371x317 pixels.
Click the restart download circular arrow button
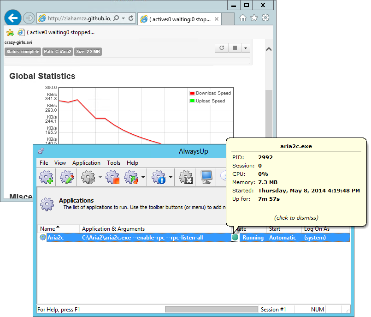click(222, 48)
